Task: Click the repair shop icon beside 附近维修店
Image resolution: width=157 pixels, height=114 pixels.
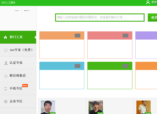Action: click(6, 76)
